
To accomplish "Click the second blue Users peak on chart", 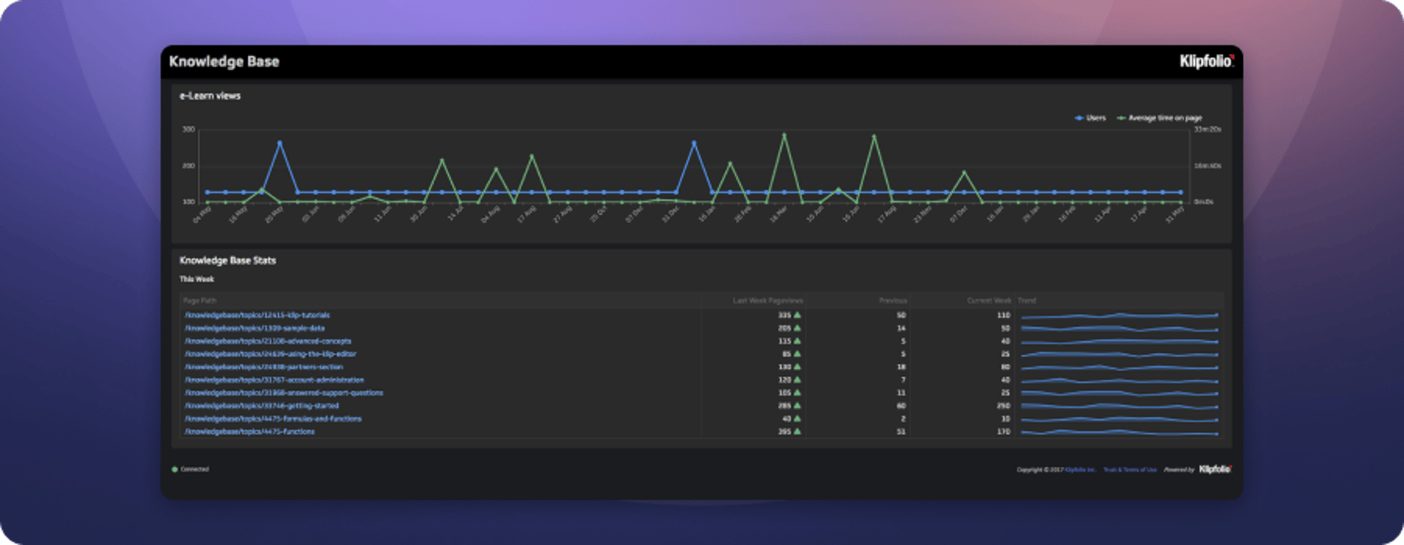I will coord(694,142).
